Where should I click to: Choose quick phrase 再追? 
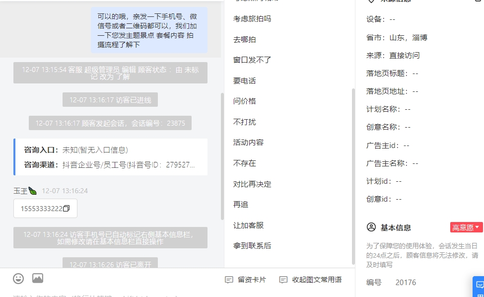click(241, 205)
